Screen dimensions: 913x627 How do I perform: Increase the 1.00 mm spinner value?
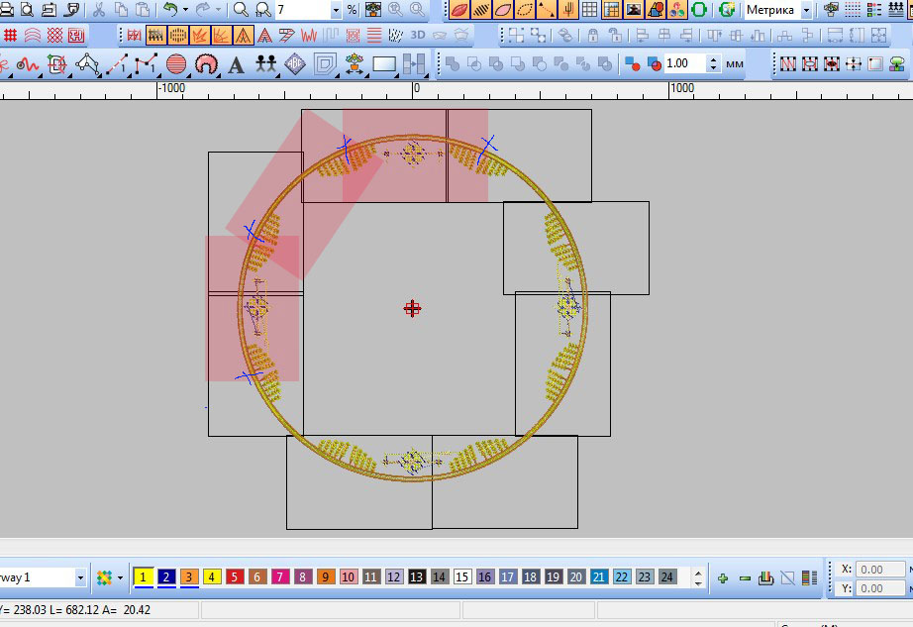click(x=713, y=58)
